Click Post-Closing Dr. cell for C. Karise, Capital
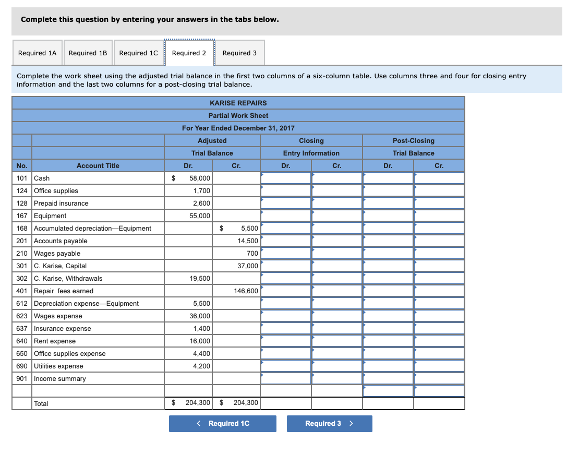Screen dimensions: 579x454 388,266
